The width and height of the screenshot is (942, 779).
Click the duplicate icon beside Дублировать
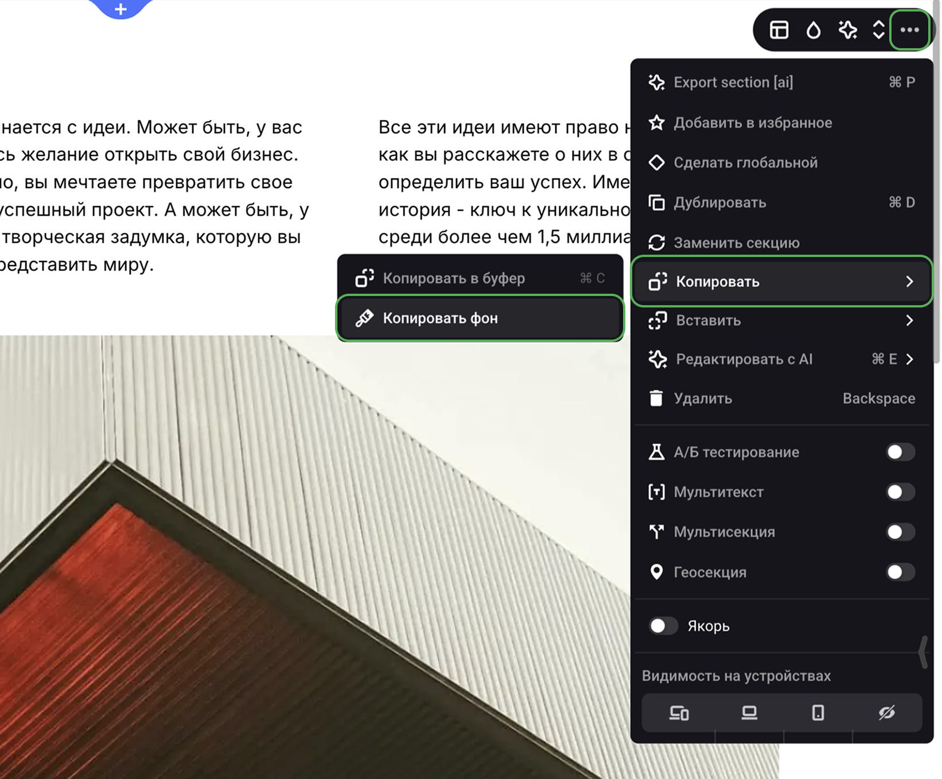[x=656, y=202]
